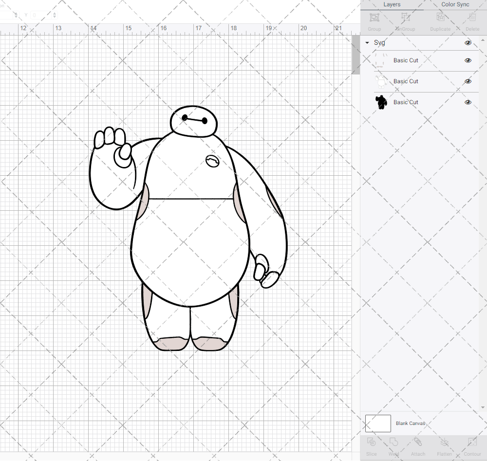Viewport: 487px width, 461px height.
Task: Open the Color Sync tab
Action: (x=455, y=5)
